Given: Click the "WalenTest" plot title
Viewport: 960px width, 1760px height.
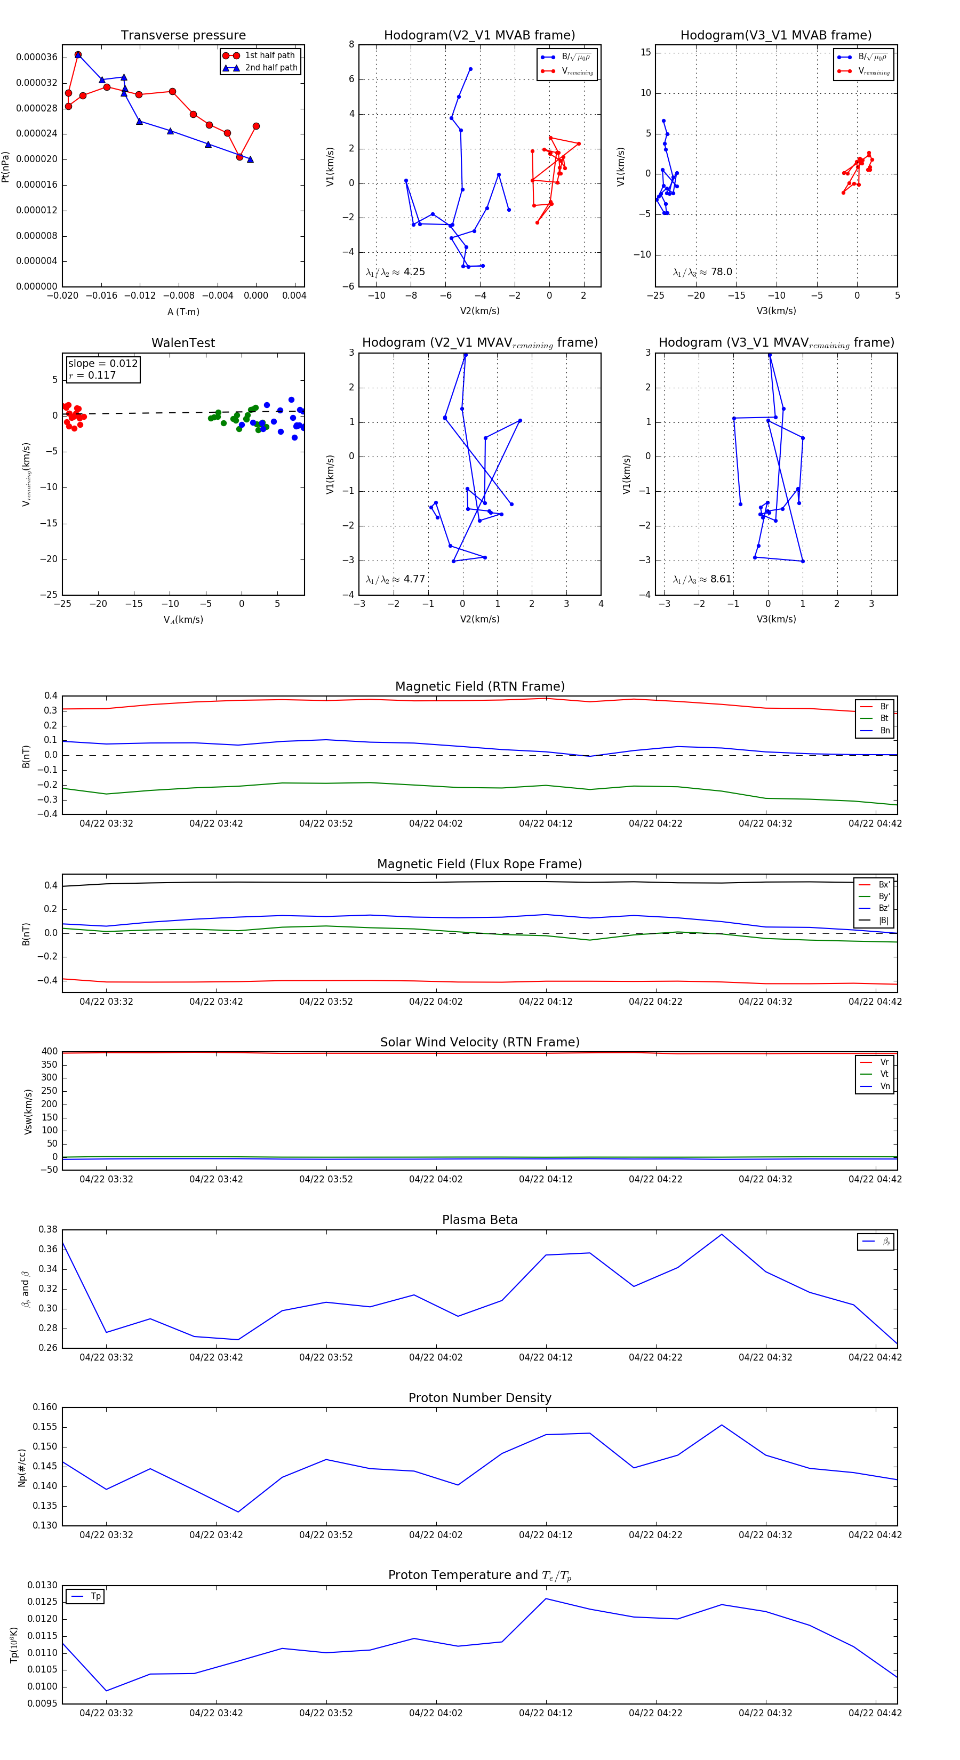Looking at the screenshot, I should click(x=183, y=343).
